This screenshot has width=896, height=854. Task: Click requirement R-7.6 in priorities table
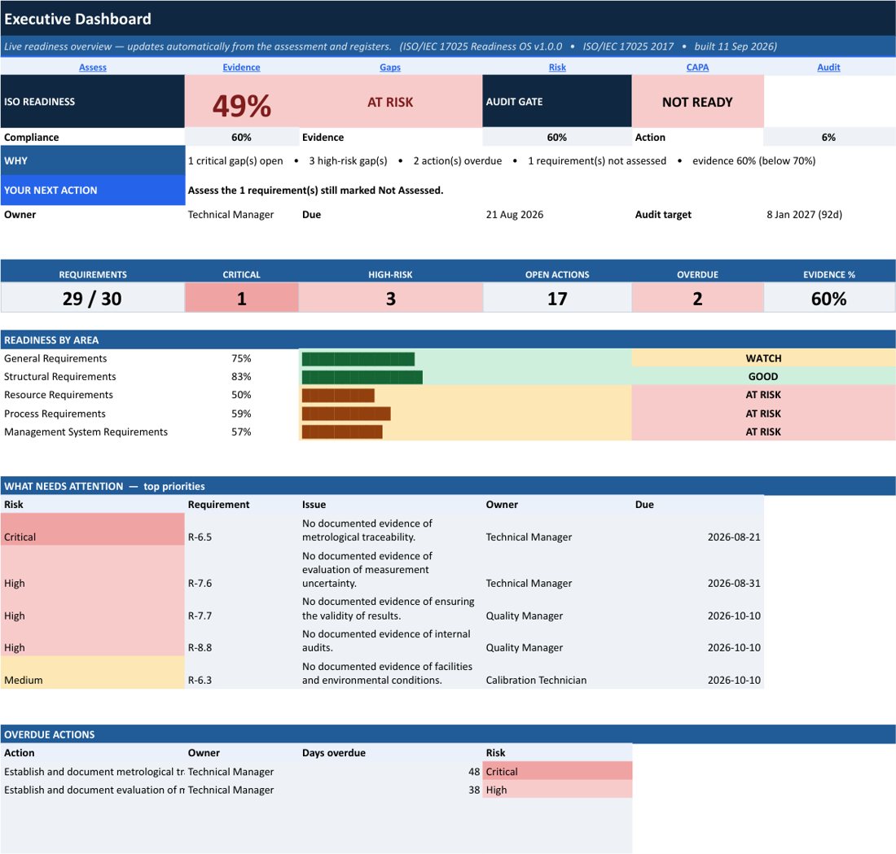click(200, 583)
